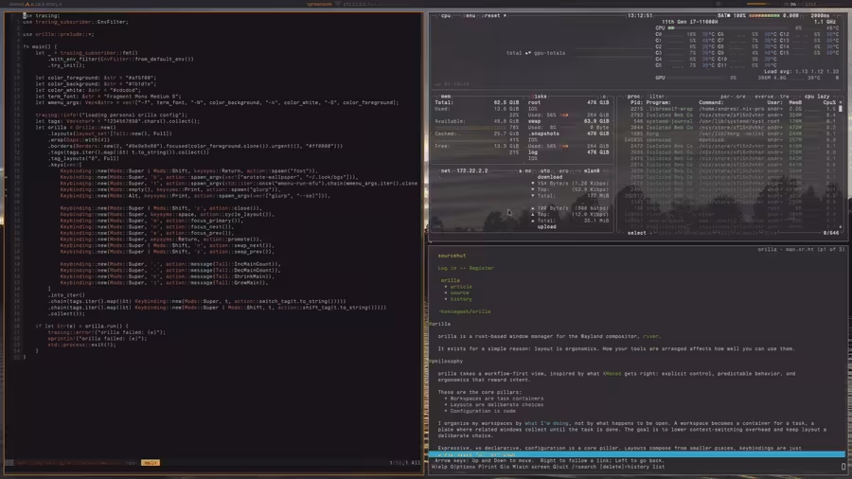
Task: Click the wifi icon in the top bar
Action: tap(338, 4)
